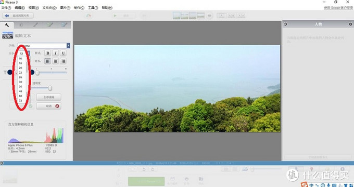Click the outline width slider handle

tap(37, 73)
